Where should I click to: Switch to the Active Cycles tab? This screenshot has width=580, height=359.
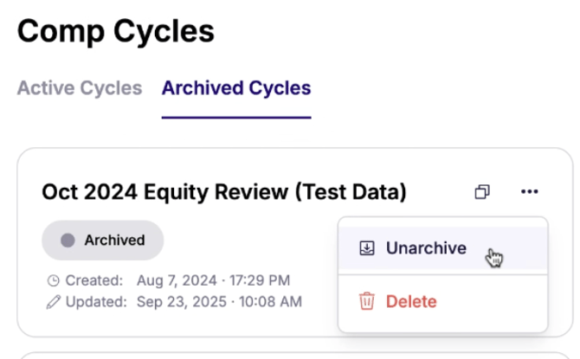click(80, 88)
